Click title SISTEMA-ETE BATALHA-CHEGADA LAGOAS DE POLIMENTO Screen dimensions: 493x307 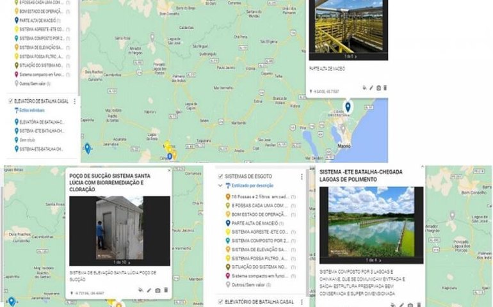[x=361, y=176]
